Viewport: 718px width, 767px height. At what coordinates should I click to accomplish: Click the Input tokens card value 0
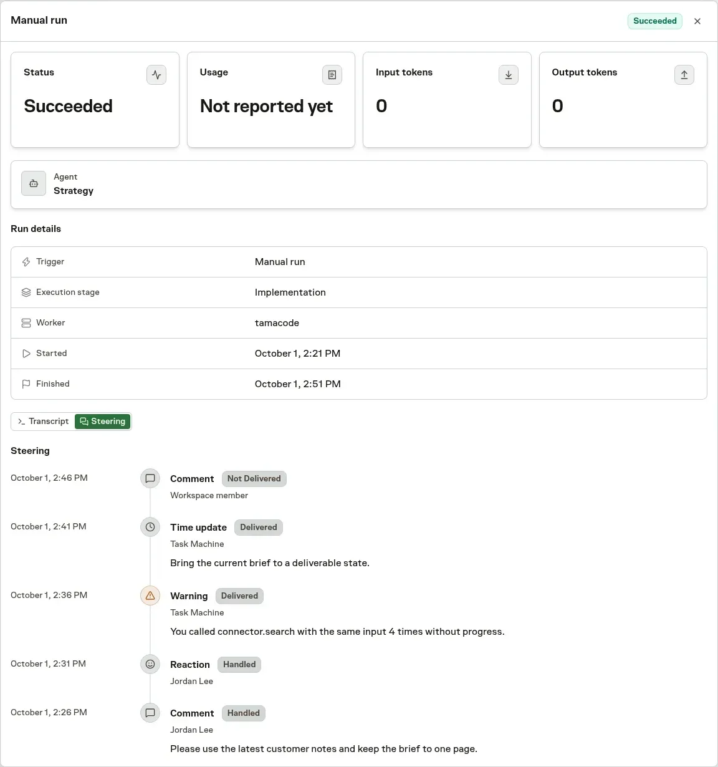point(381,106)
